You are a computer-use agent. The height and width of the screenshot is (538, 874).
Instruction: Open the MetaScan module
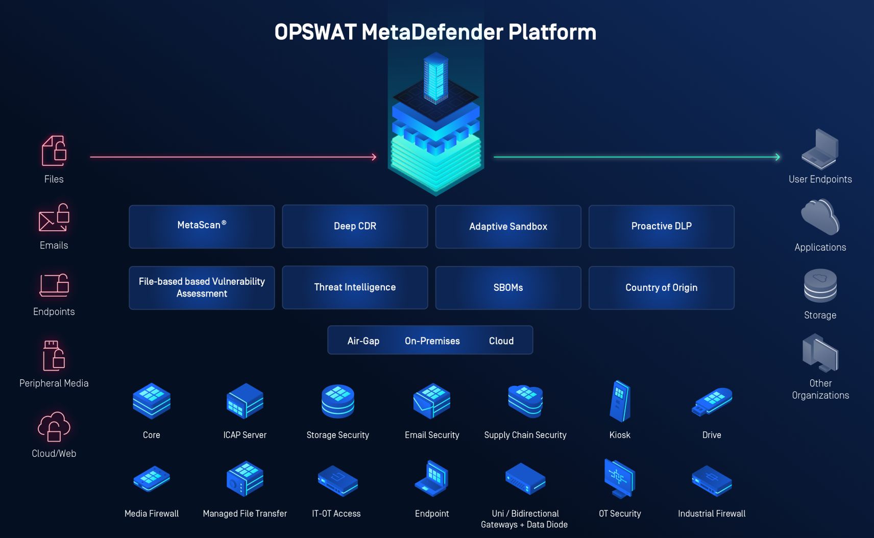(202, 226)
